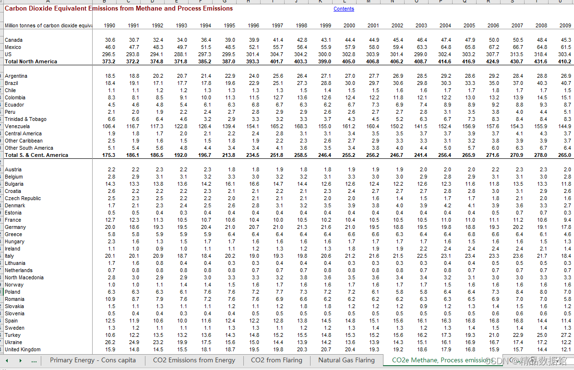Select the Argentina row label
The width and height of the screenshot is (574, 370).
[16, 76]
